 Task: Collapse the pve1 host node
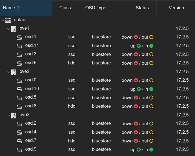[x=8, y=29]
